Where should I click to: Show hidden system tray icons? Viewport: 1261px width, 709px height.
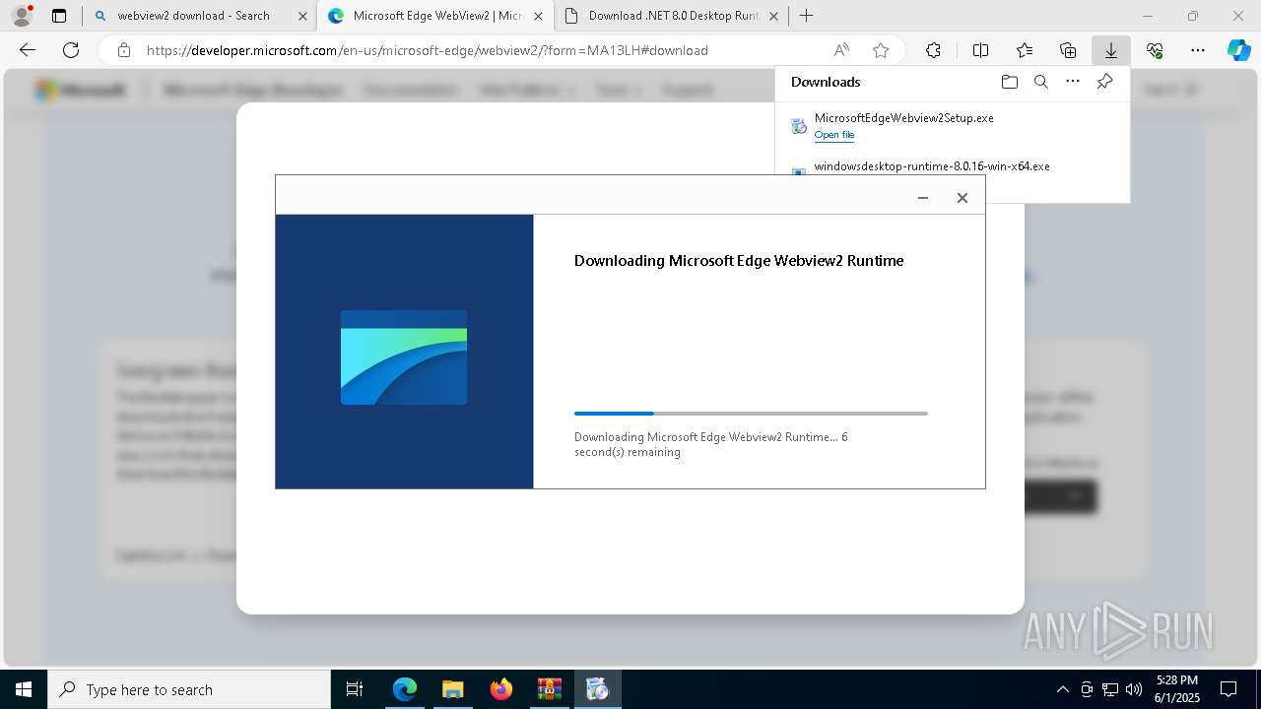[1062, 689]
